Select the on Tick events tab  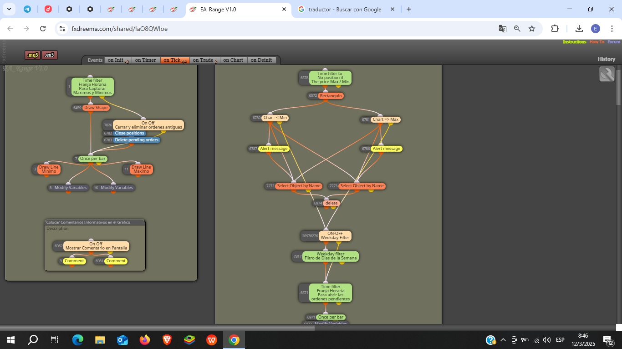(175, 60)
